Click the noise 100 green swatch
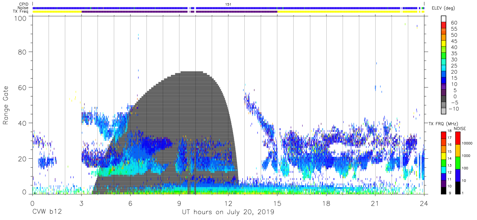Viewport: 477px width, 220px height. point(458,163)
